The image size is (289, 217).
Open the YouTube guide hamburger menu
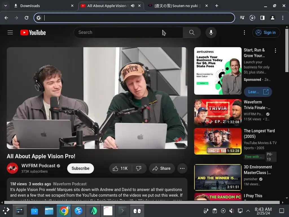pyautogui.click(x=10, y=32)
